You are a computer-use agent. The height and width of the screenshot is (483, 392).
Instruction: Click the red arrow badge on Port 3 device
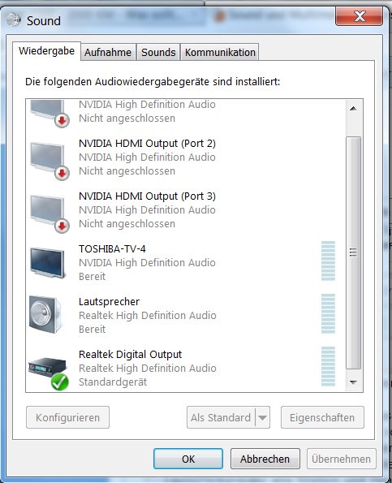pos(62,226)
